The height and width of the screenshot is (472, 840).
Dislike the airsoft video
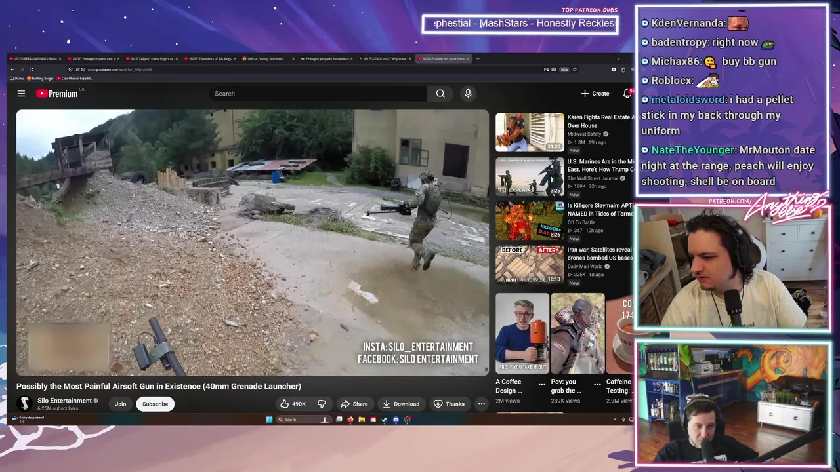tap(322, 404)
